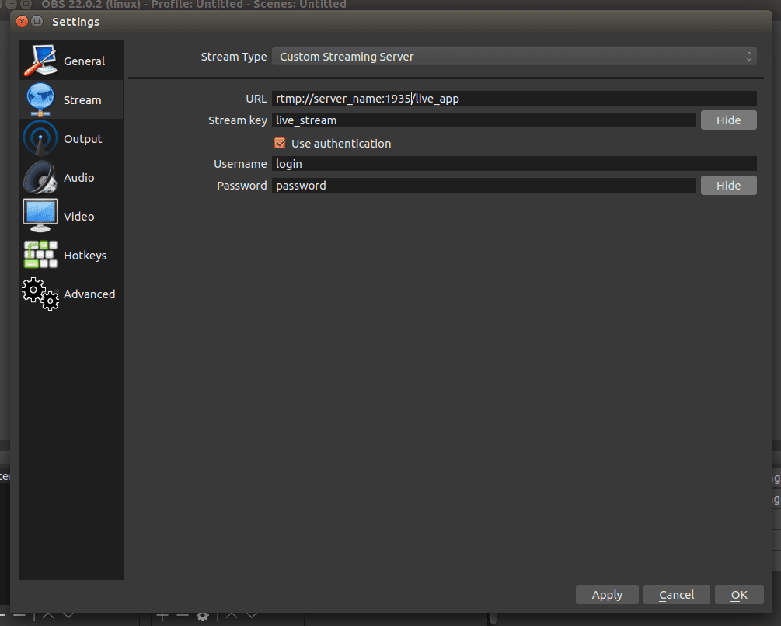
Task: Open source properties gear icon in OBS window
Action: pos(202,617)
